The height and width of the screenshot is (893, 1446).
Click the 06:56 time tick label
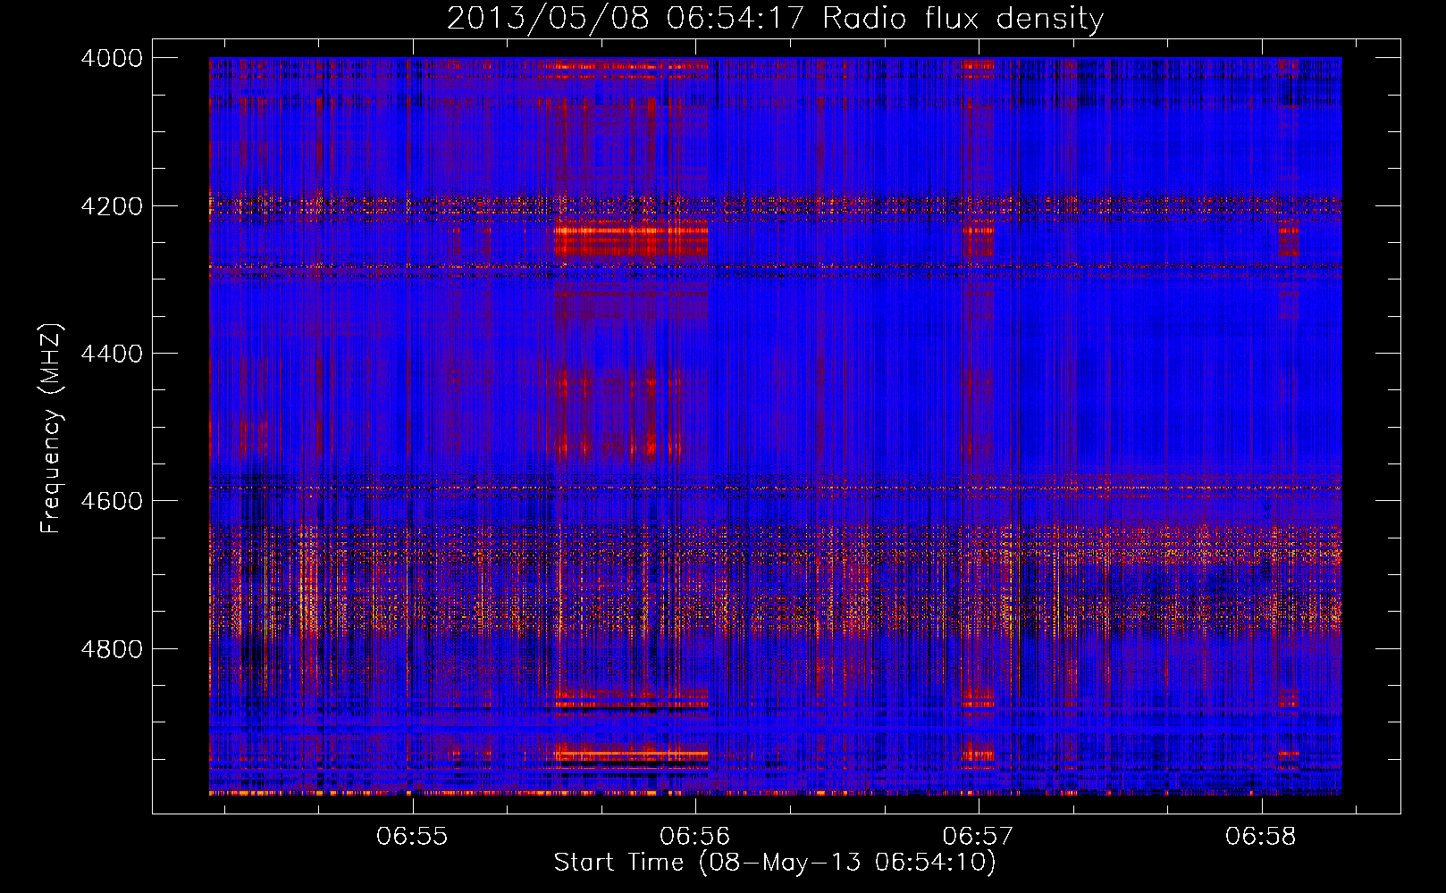point(695,837)
